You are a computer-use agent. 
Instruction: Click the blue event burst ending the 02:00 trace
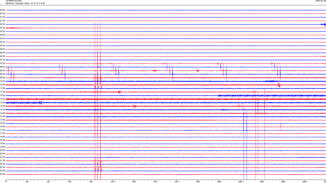[323, 24]
